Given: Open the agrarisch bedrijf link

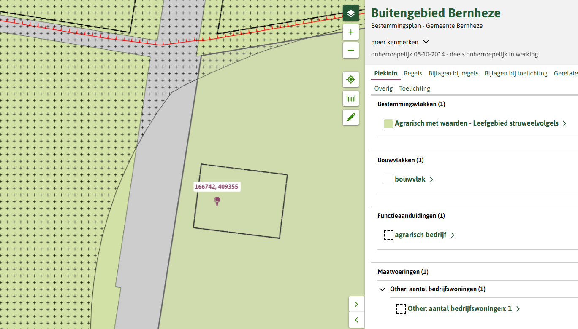Looking at the screenshot, I should 421,235.
